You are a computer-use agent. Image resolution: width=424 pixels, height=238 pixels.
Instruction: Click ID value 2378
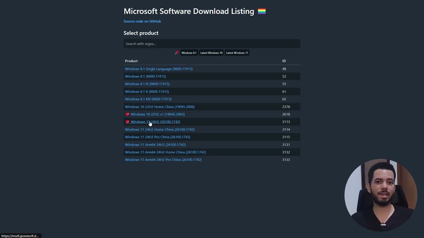click(x=286, y=107)
